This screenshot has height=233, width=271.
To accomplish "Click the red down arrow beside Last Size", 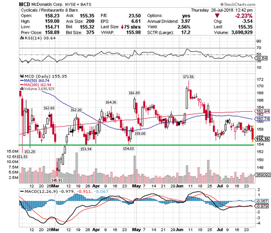I will pos(122,27).
